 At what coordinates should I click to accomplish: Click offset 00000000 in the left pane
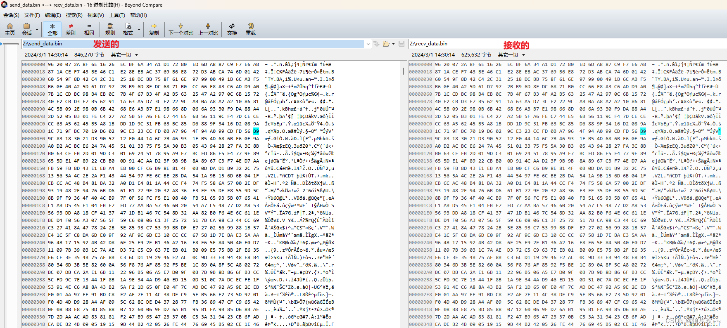[33, 64]
